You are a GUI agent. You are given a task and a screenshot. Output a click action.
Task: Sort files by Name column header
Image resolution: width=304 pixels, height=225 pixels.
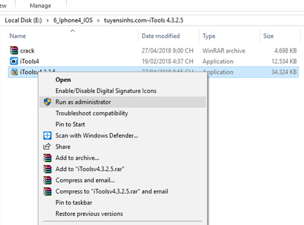18,36
